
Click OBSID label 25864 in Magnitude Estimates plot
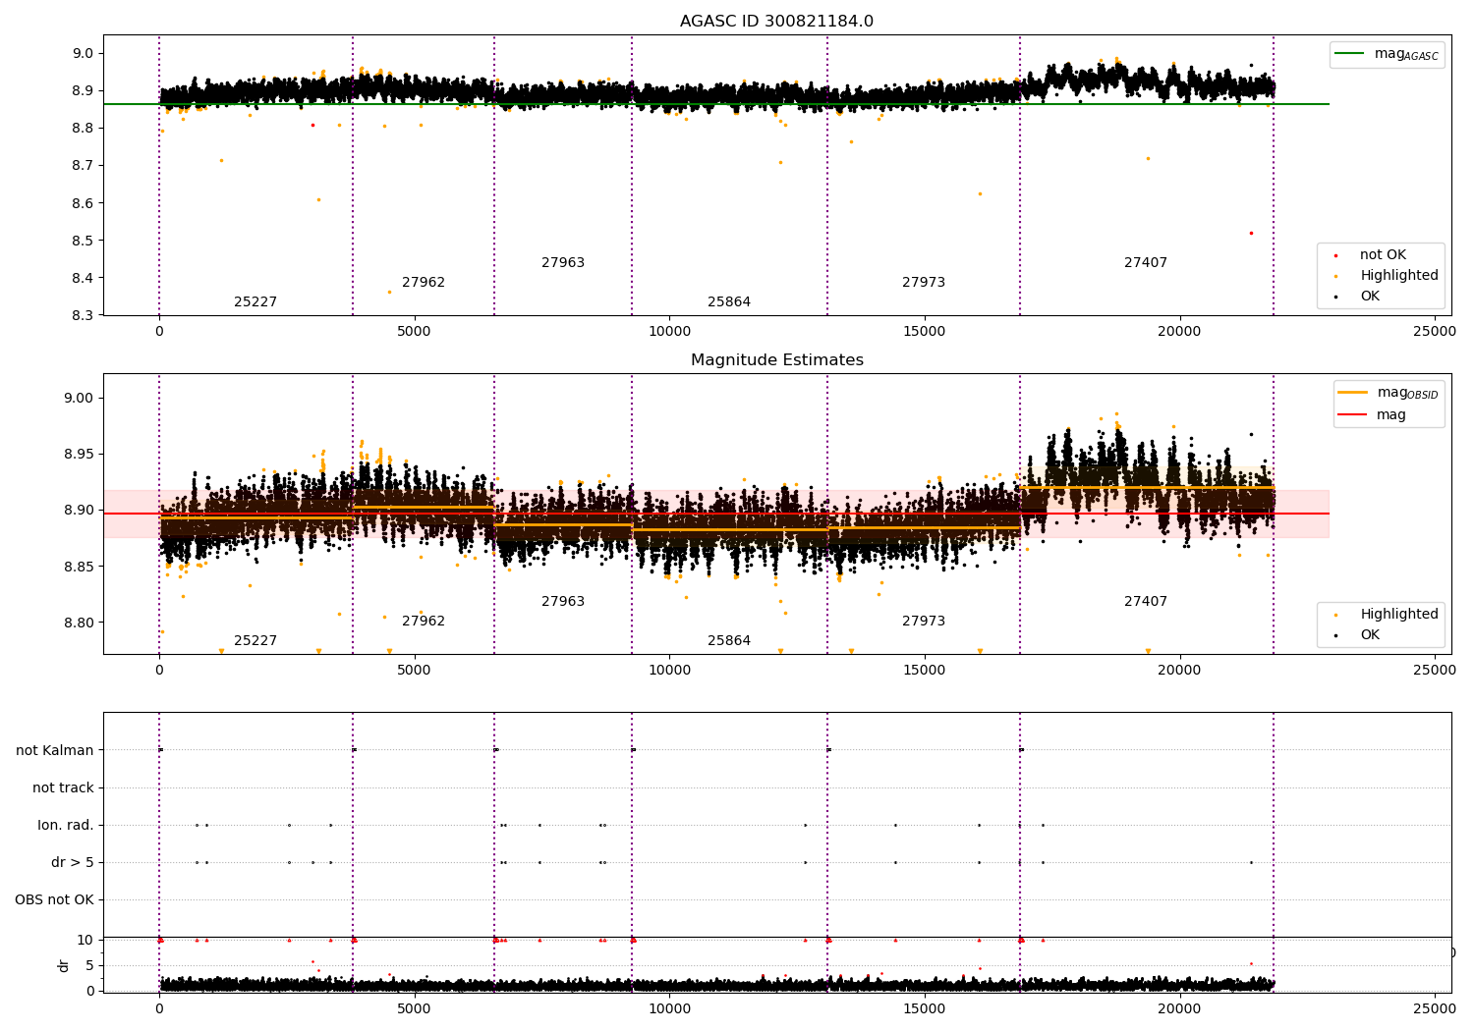tap(729, 641)
